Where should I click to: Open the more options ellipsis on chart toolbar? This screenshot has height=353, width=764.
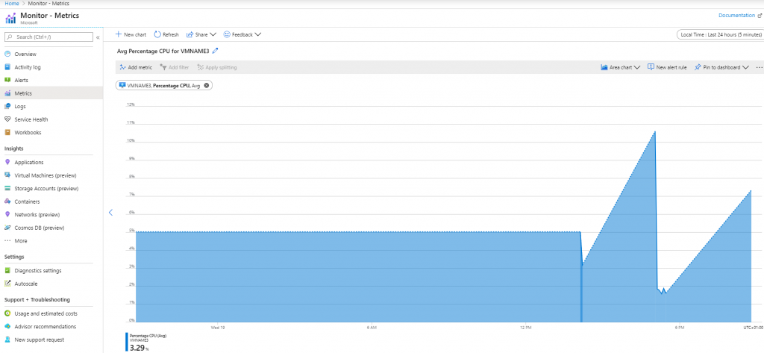coord(759,68)
